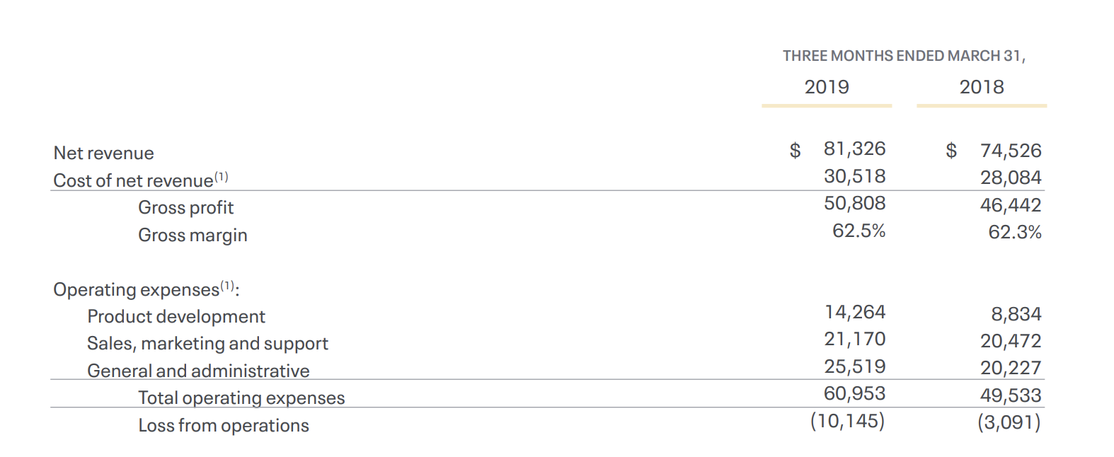The height and width of the screenshot is (457, 1114).
Task: Select the 14,264 product development value
Action: coord(855,312)
